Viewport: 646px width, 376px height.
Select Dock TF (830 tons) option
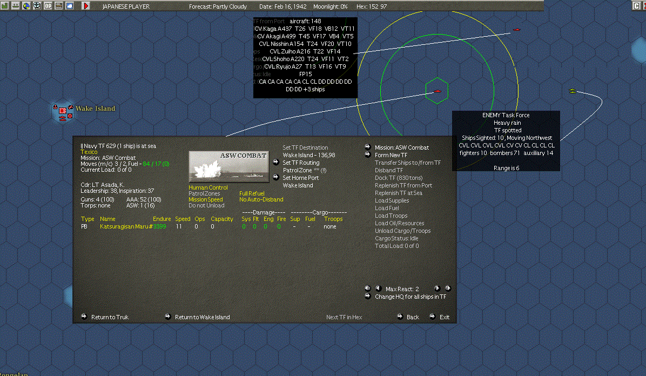tap(399, 178)
